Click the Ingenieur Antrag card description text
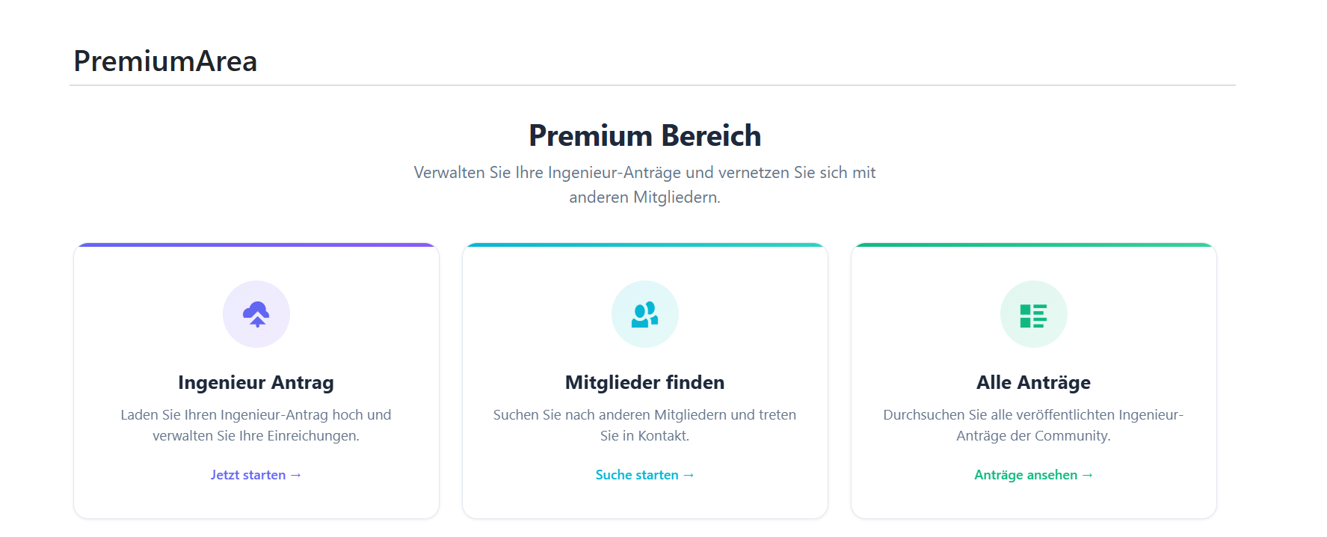Screen dimensions: 1327x537 tap(256, 425)
